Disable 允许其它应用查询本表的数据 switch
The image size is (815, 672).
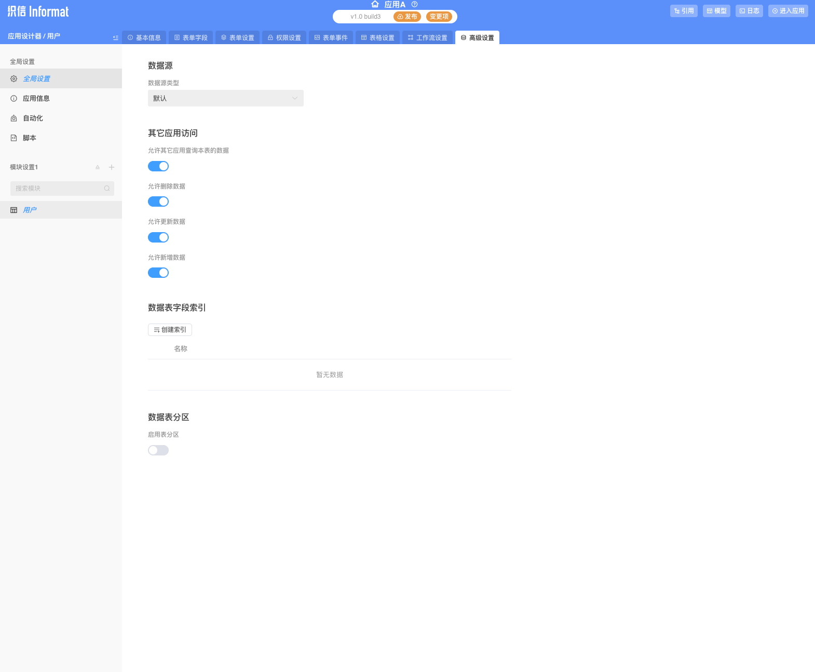pyautogui.click(x=158, y=166)
